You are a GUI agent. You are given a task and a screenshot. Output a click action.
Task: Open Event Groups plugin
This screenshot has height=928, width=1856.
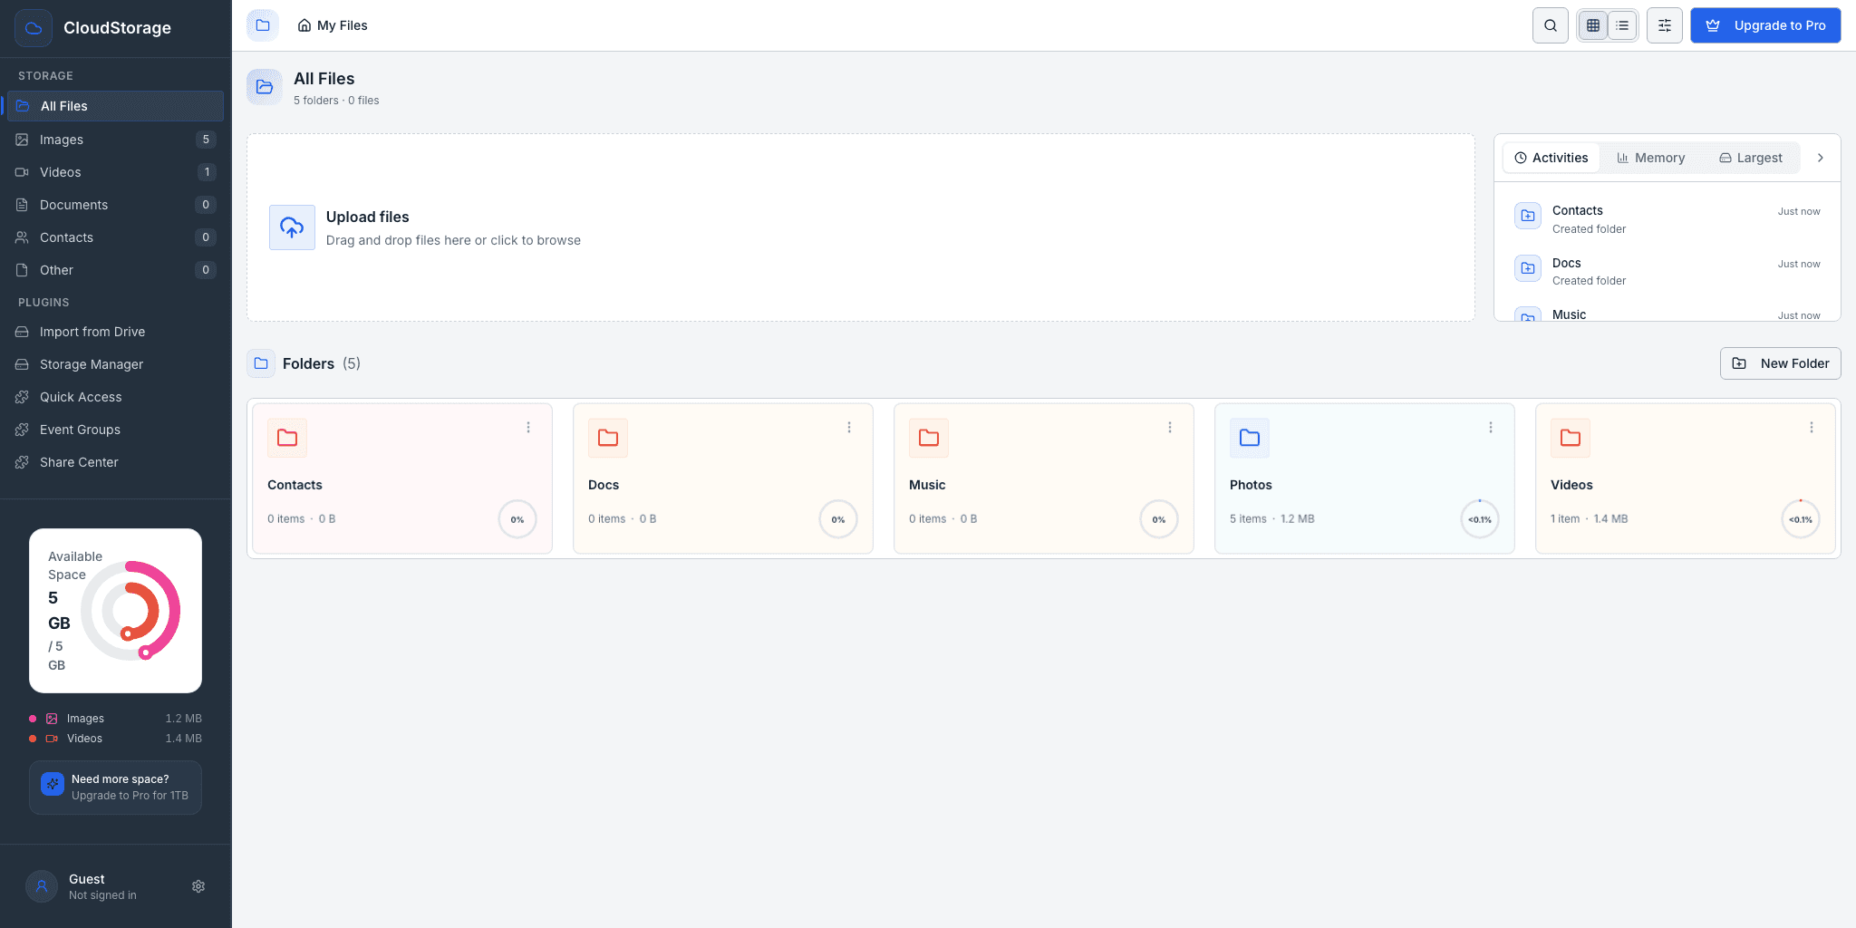pyautogui.click(x=115, y=430)
